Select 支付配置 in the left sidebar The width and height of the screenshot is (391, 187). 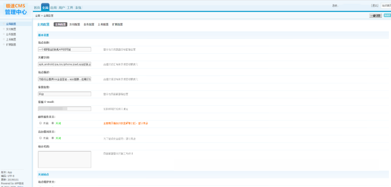point(11,29)
